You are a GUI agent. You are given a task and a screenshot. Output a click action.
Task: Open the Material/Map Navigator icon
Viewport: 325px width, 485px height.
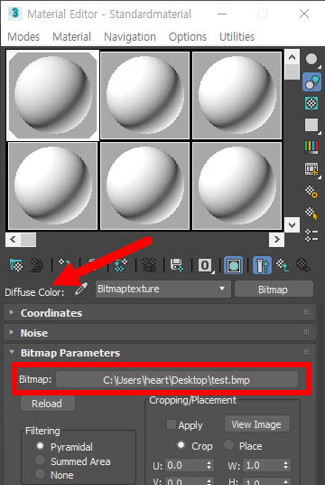pyautogui.click(x=311, y=235)
